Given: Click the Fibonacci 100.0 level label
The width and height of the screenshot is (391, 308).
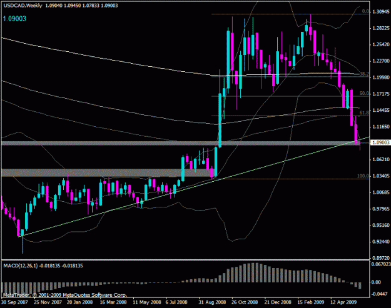Looking at the screenshot, I should 363,176.
